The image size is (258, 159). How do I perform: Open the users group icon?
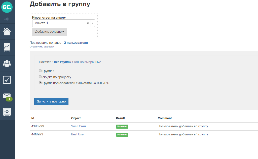tap(7, 64)
